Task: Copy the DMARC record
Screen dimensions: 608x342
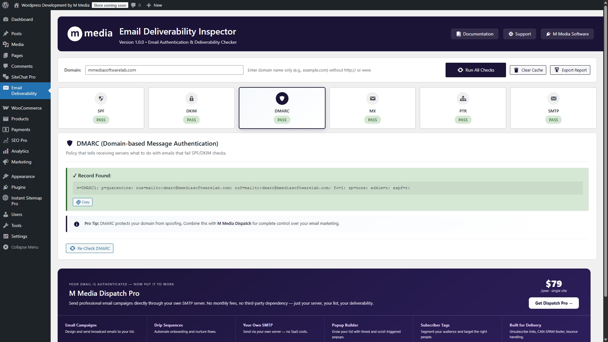Action: tap(83, 202)
